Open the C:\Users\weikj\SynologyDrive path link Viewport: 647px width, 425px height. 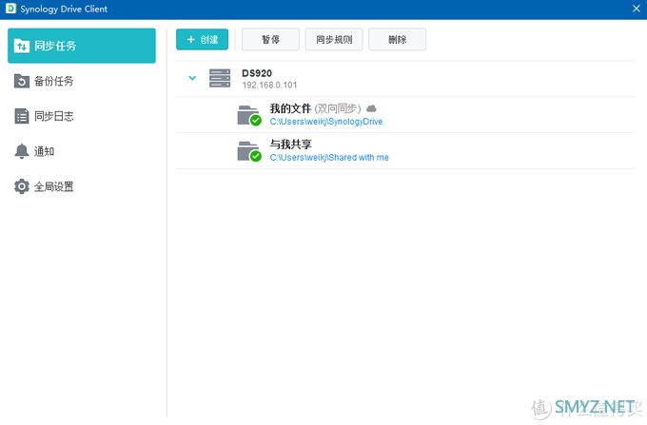pyautogui.click(x=325, y=122)
